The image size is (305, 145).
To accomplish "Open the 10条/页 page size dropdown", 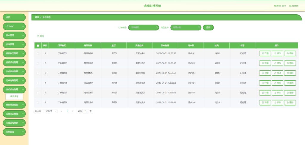I will 50,111.
